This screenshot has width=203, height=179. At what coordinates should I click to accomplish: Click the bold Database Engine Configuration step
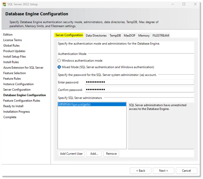pyautogui.click(x=24, y=95)
